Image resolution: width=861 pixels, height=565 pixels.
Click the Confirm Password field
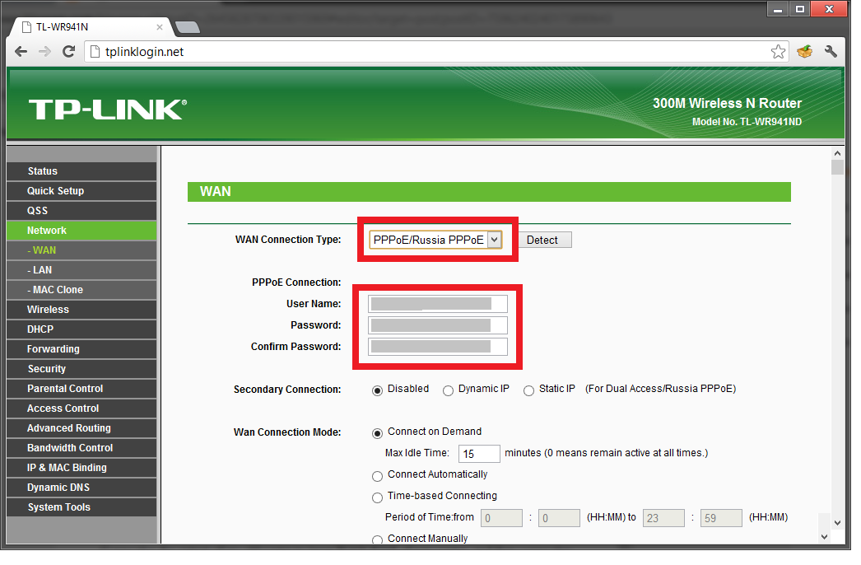point(438,346)
